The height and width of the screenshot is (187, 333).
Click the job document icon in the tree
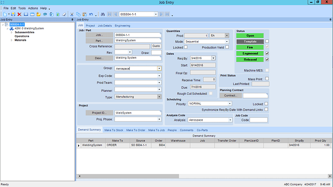point(7,25)
